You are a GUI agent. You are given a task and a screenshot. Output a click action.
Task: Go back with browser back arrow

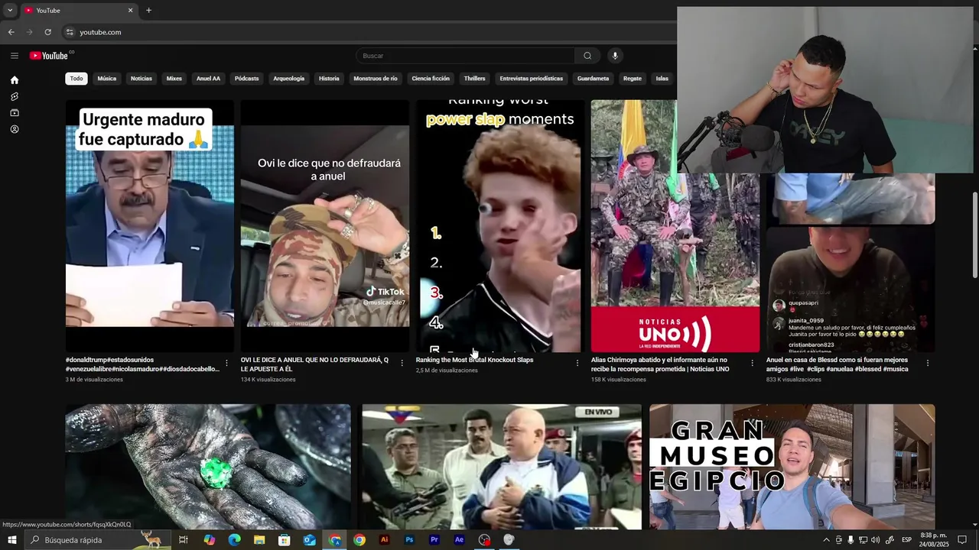tap(11, 32)
